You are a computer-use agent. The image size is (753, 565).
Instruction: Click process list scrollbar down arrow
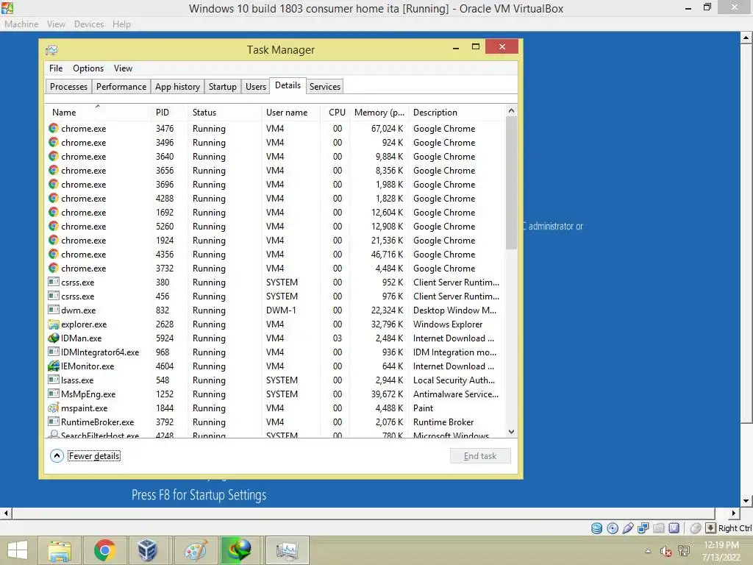[511, 432]
